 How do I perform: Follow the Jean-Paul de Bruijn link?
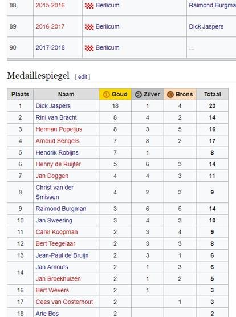62,255
